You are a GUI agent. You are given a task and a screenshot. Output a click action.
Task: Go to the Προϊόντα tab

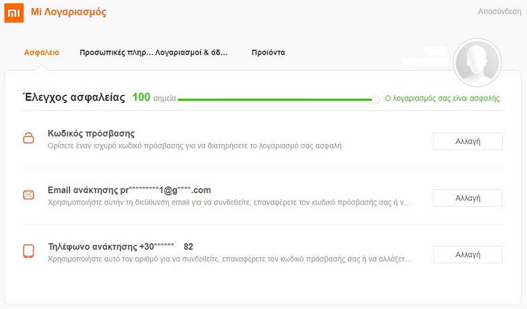(268, 52)
